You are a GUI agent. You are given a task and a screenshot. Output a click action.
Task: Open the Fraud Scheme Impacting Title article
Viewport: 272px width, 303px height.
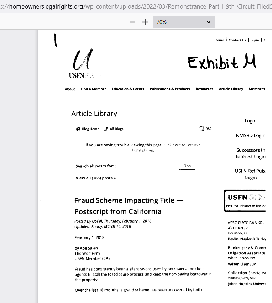[x=129, y=206]
